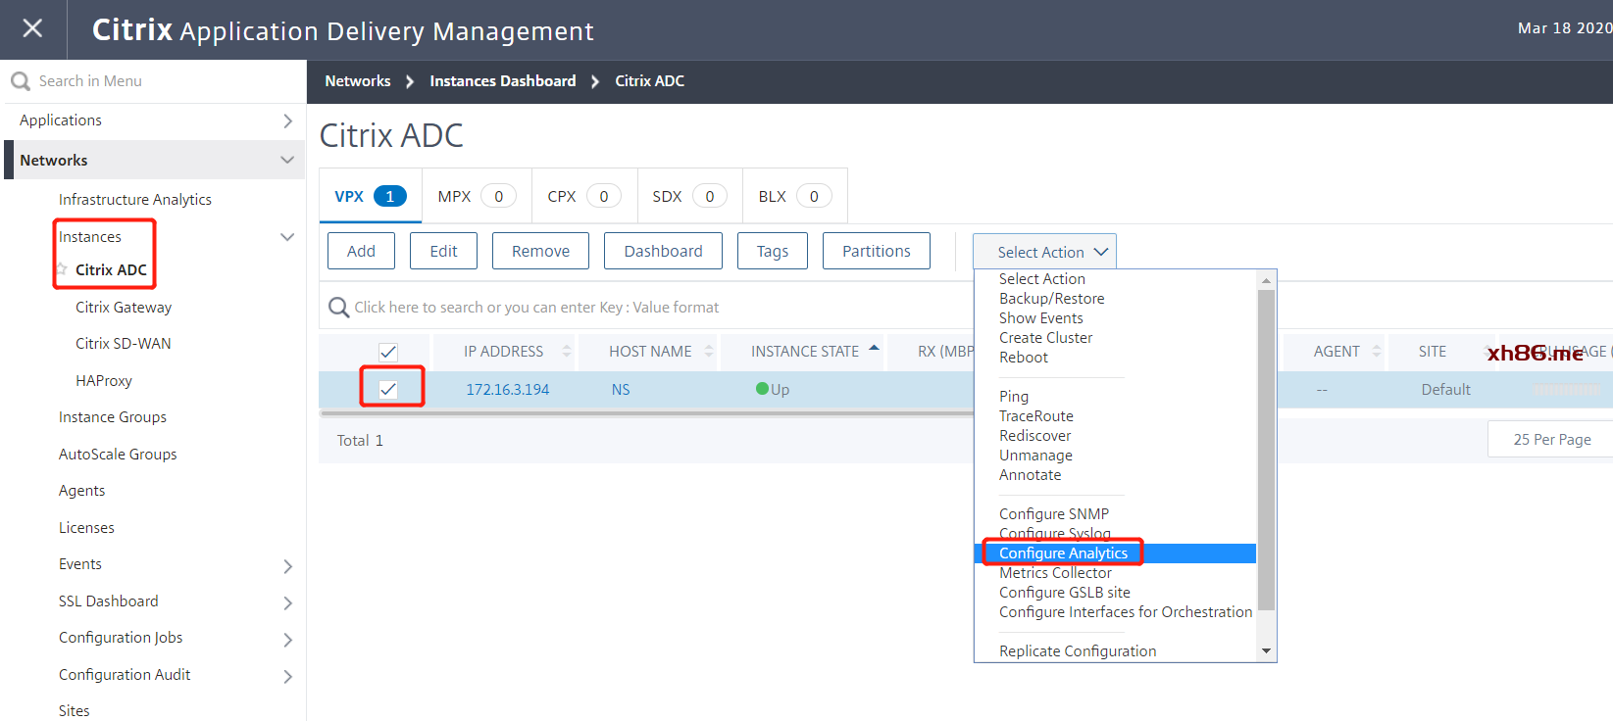Screen dimensions: 1613x721
Task: Open Citrix Gateway in the sidebar
Action: 124,308
